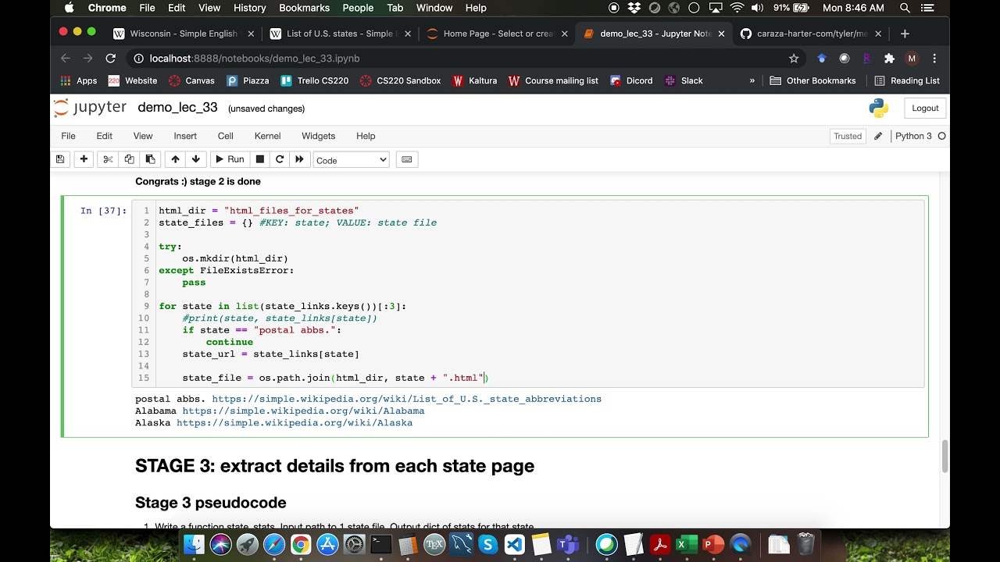Move selected cell up arrow
Viewport: 1000px width, 562px height.
click(x=175, y=159)
